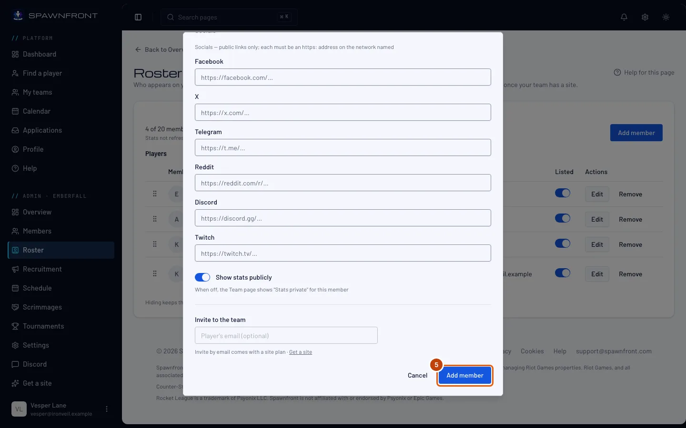Screen dimensions: 686x428
Task: Click the Search pages box
Action: point(229,17)
